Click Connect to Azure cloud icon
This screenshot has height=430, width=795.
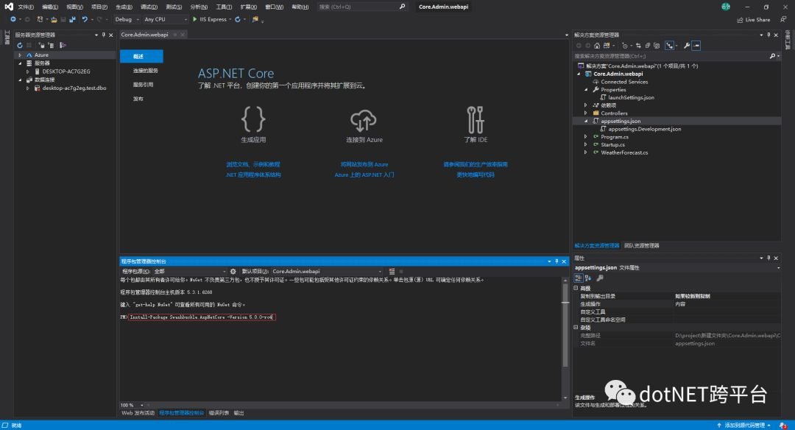click(x=364, y=120)
